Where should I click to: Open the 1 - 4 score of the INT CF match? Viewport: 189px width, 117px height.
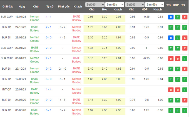pyautogui.click(x=48, y=89)
